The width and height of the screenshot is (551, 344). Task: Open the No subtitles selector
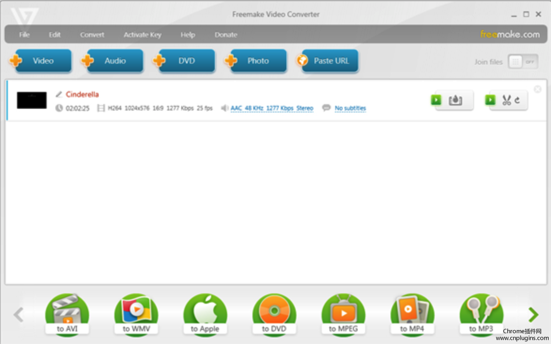click(x=350, y=108)
